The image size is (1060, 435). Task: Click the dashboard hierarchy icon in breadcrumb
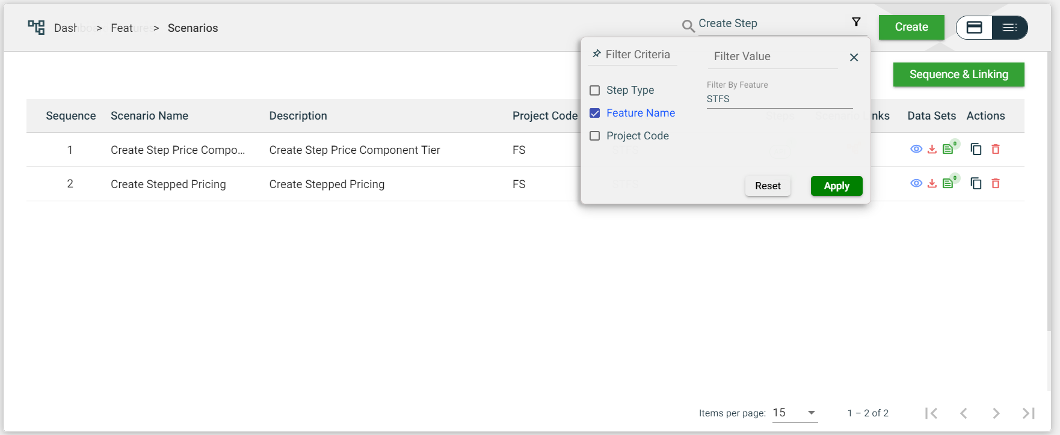[36, 28]
